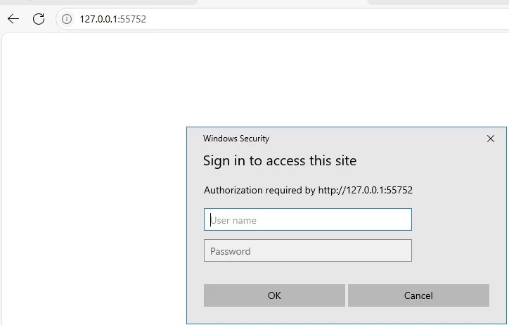Click the blank page area left of dialog
509x325 pixels.
tap(91, 211)
